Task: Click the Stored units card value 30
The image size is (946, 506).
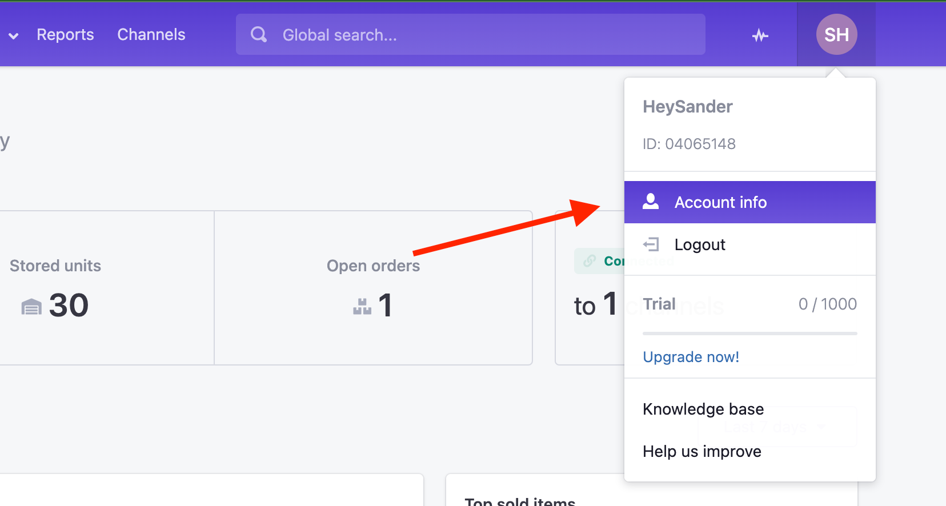Action: click(x=69, y=305)
